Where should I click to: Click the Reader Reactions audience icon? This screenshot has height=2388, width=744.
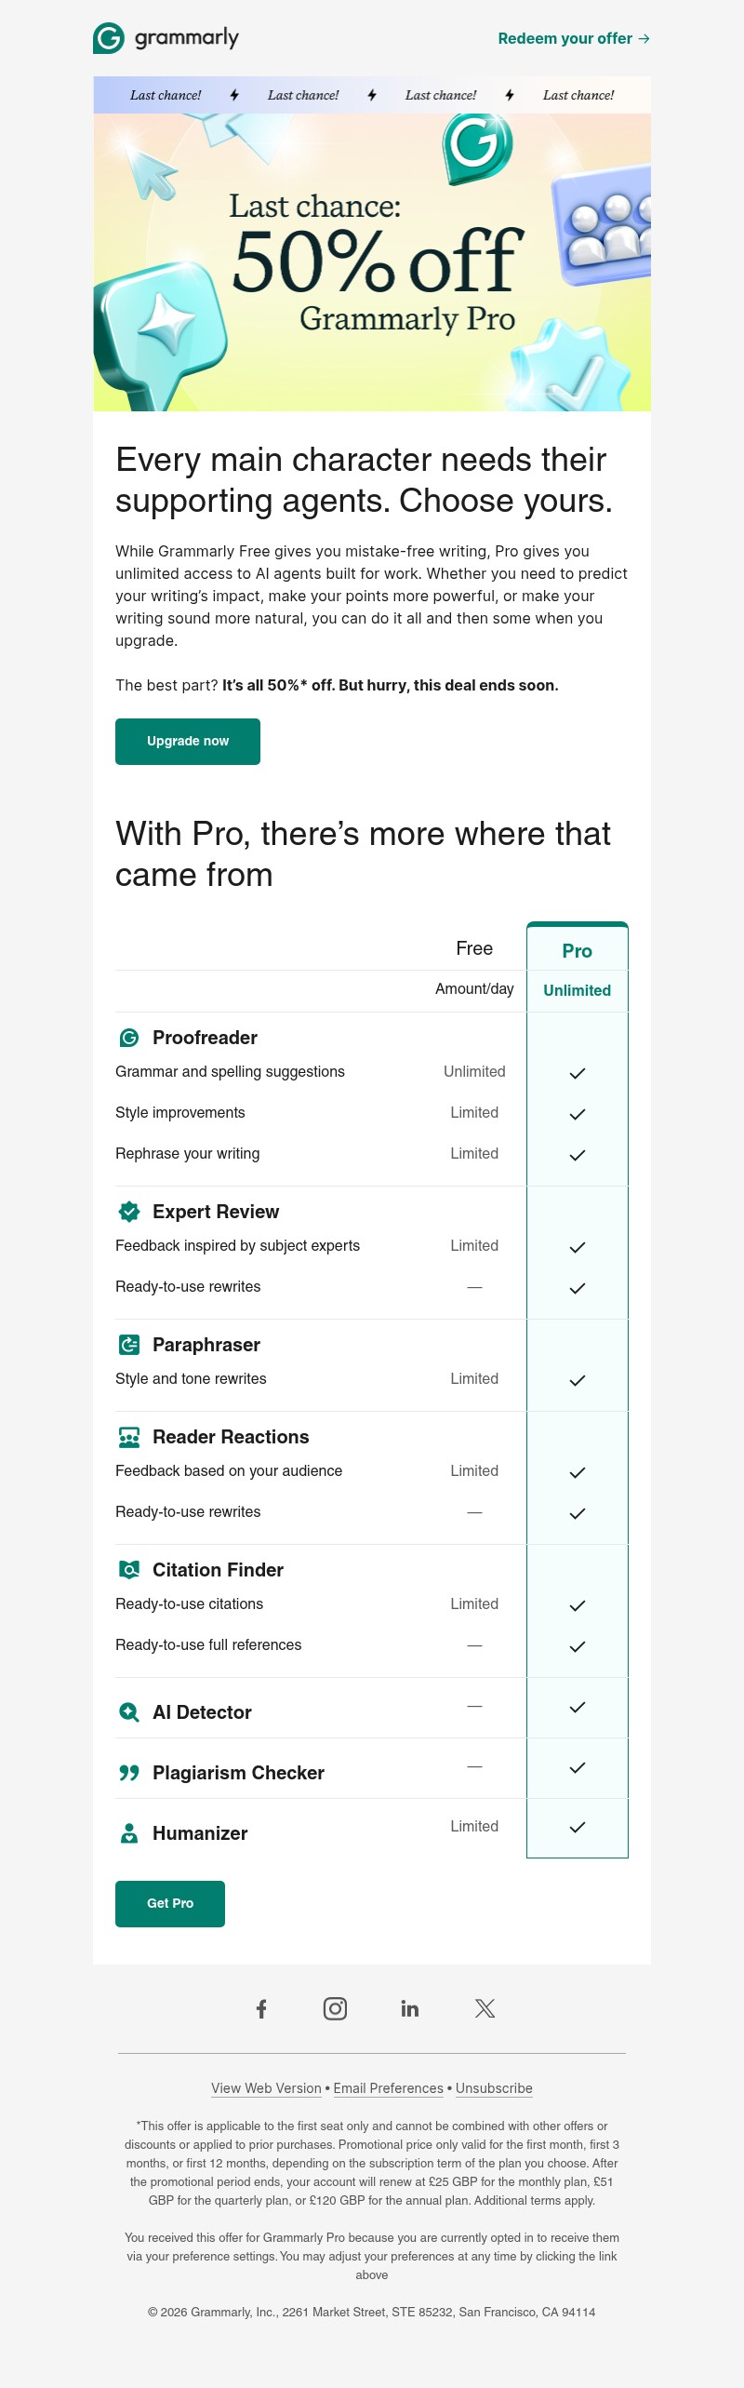click(127, 1437)
